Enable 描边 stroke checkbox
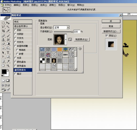 click(x=15, y=74)
